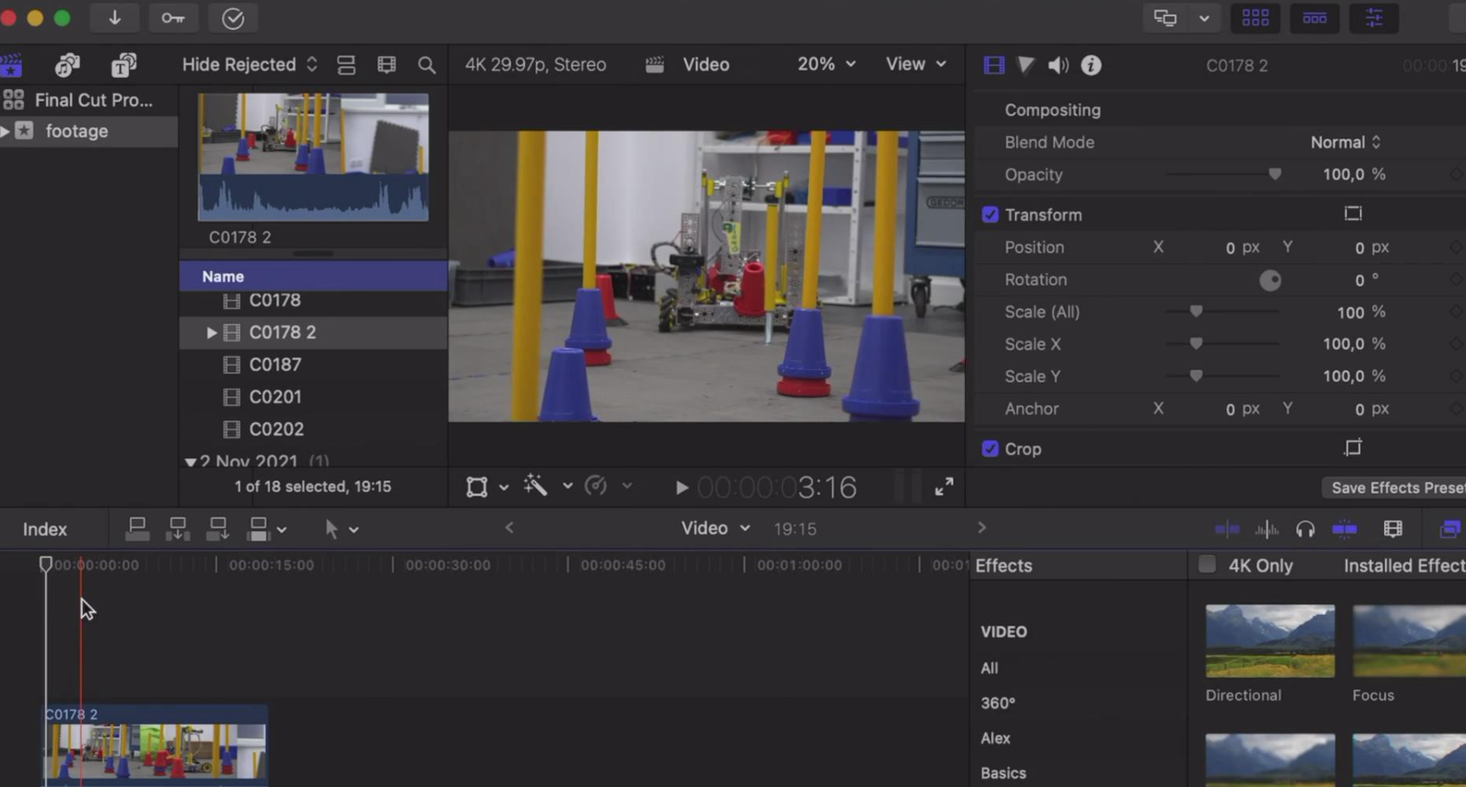This screenshot has width=1466, height=787.
Task: Expand the C0178 2 clip disclosure triangle
Action: [x=211, y=333]
